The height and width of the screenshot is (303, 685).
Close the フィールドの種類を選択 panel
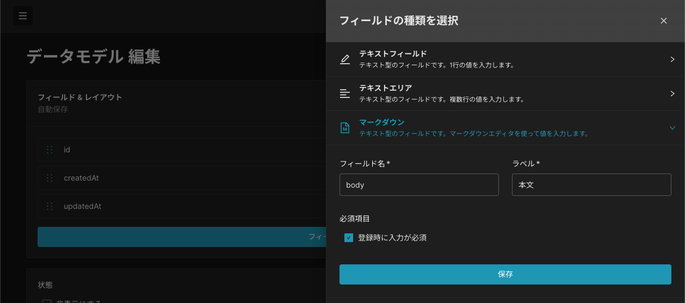pyautogui.click(x=664, y=21)
